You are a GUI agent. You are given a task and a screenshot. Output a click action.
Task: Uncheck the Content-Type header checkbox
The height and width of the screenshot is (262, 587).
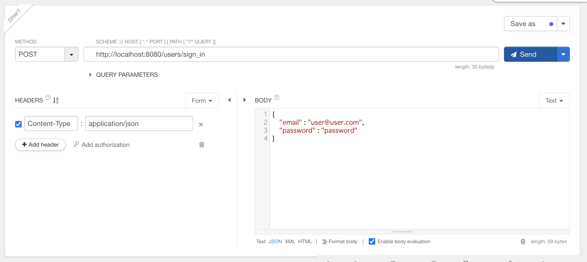18,124
